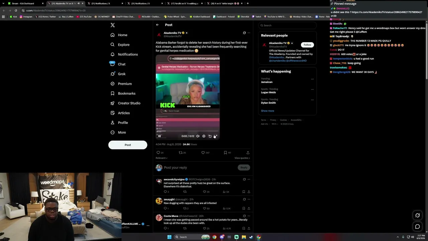Open Windows Start menu
Viewport: 428px width, 241px height.
pyautogui.click(x=169, y=237)
